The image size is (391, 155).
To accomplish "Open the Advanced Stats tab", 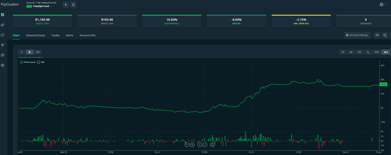I will tap(35, 35).
